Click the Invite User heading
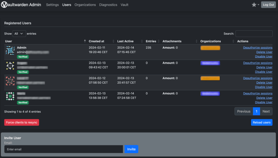Viewport: 278px width, 158px height. [x=13, y=138]
